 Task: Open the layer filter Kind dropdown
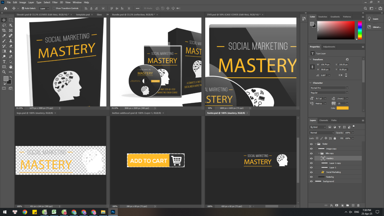click(318, 127)
